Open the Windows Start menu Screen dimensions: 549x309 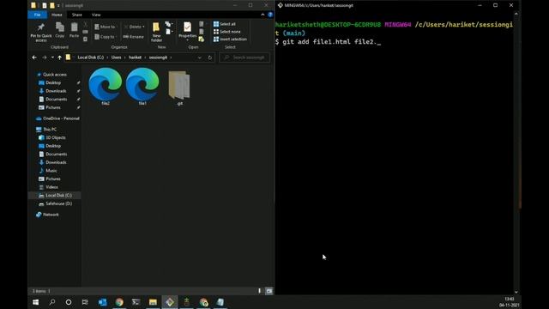pyautogui.click(x=36, y=302)
